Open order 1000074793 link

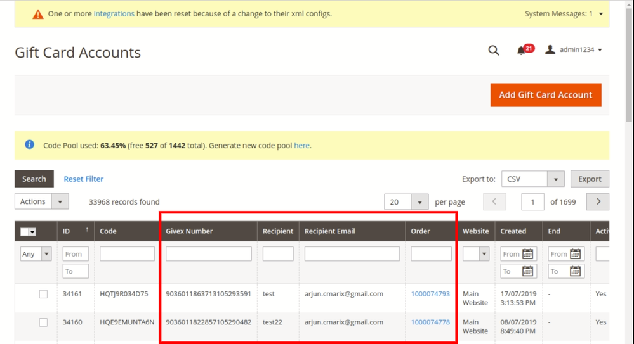(x=430, y=294)
